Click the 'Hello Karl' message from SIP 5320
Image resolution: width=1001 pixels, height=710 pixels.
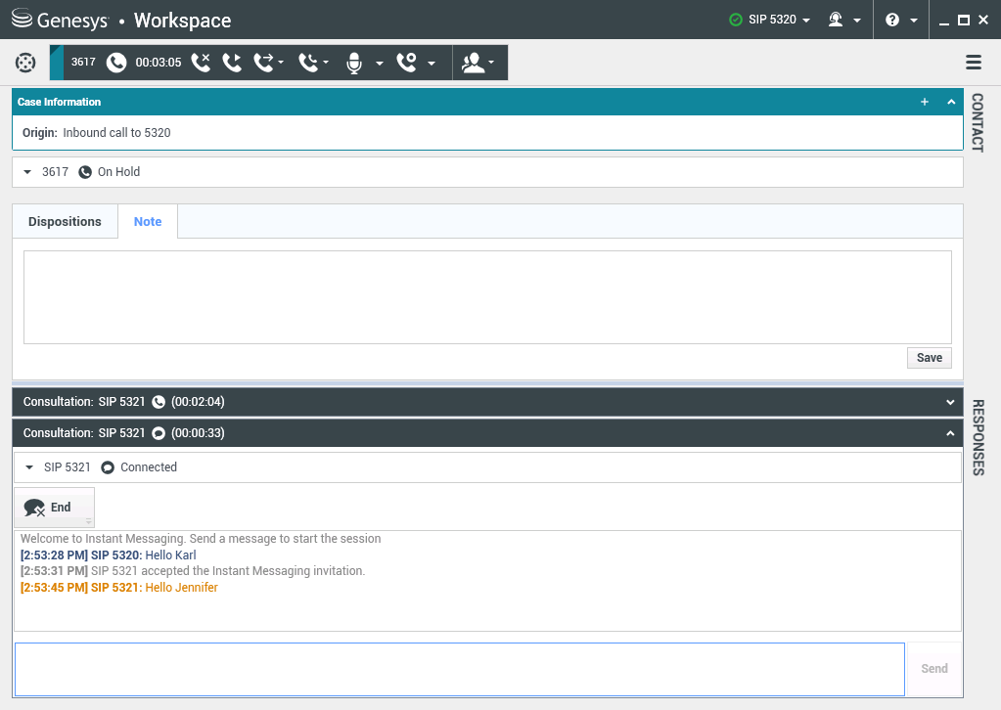pos(170,555)
